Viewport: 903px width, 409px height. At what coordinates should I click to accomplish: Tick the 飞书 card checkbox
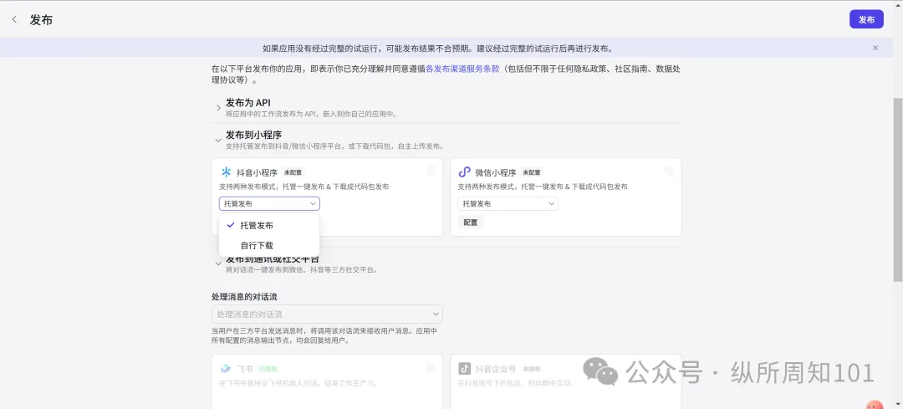click(431, 367)
